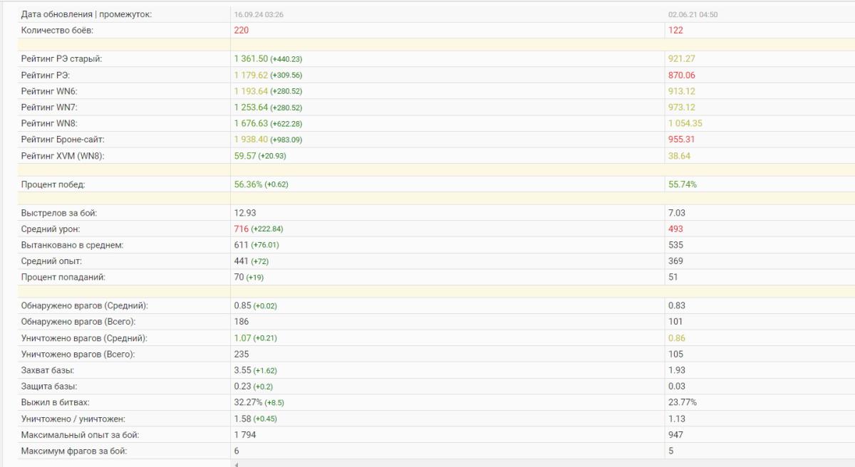This screenshot has width=855, height=467.
Task: Click the win rate 55.74%
Action: point(683,184)
